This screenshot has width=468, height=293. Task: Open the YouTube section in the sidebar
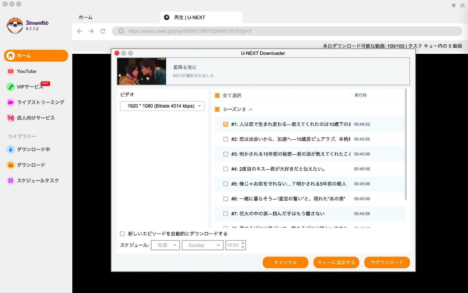coord(26,71)
